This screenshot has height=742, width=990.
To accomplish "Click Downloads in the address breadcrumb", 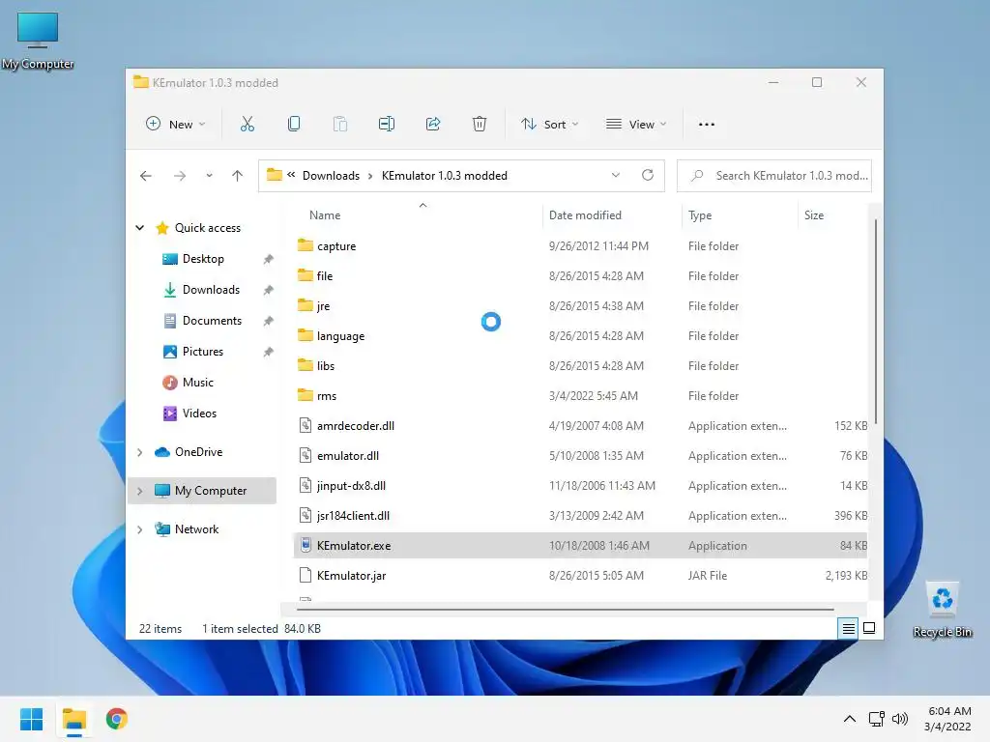I will [x=331, y=176].
